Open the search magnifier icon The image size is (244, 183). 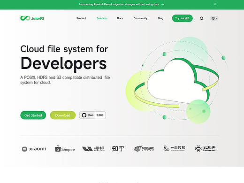click(202, 18)
